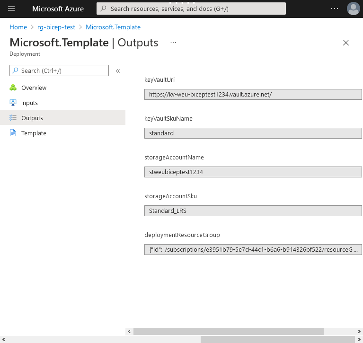Click the Template document icon
This screenshot has height=343, width=363.
[x=13, y=133]
